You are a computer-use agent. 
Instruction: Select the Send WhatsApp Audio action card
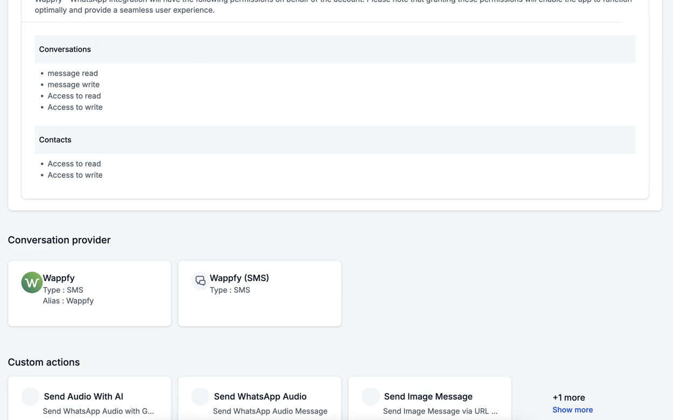pyautogui.click(x=260, y=398)
